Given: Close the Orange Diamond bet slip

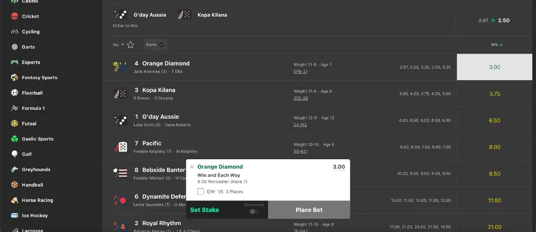Looking at the screenshot, I should [192, 167].
